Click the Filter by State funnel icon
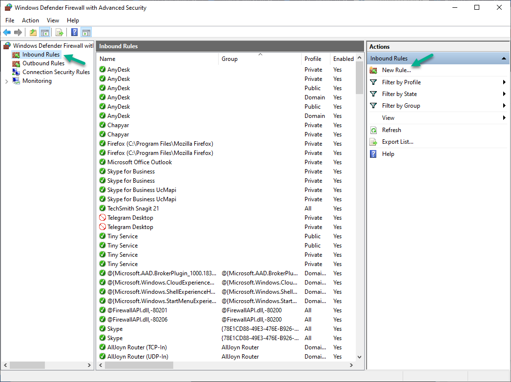The height and width of the screenshot is (382, 511). [373, 94]
